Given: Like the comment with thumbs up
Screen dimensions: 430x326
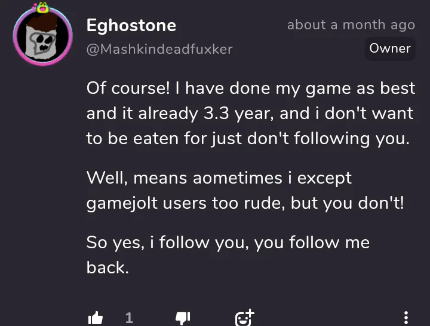Looking at the screenshot, I should click(x=96, y=318).
